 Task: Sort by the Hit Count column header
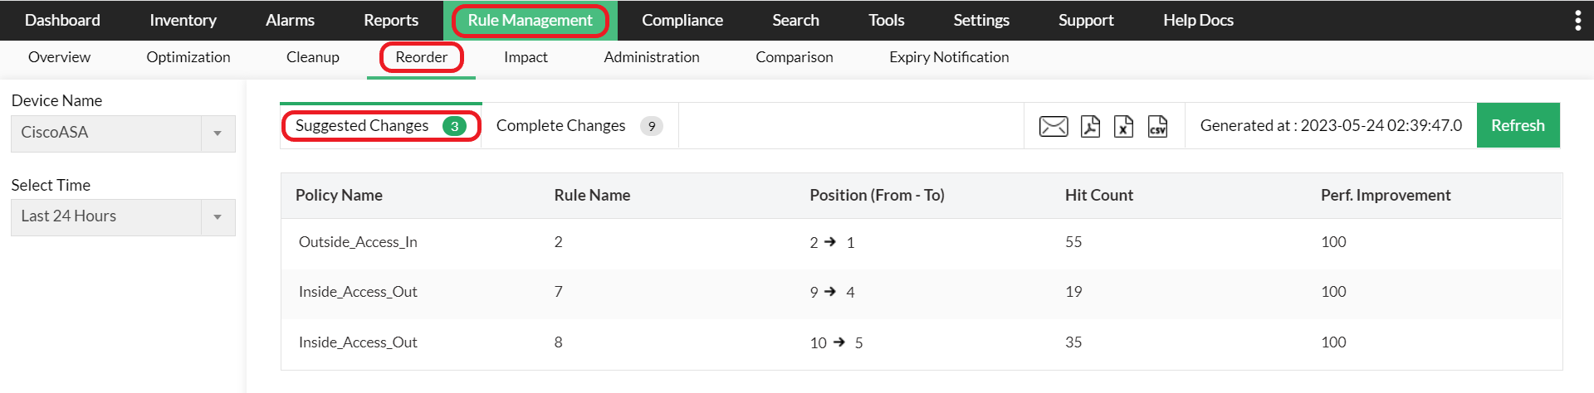pyautogui.click(x=1098, y=196)
